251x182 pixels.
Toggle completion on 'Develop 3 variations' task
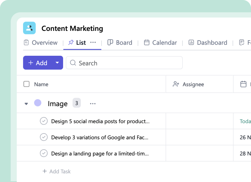click(x=44, y=137)
